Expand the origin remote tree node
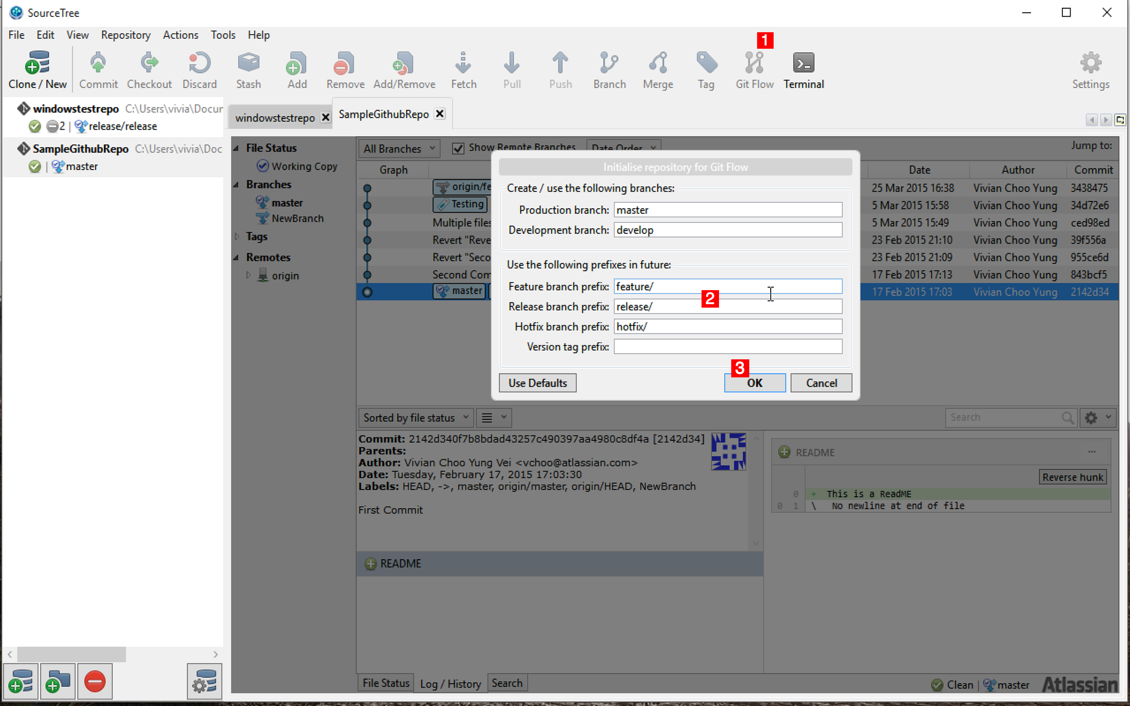 248,275
